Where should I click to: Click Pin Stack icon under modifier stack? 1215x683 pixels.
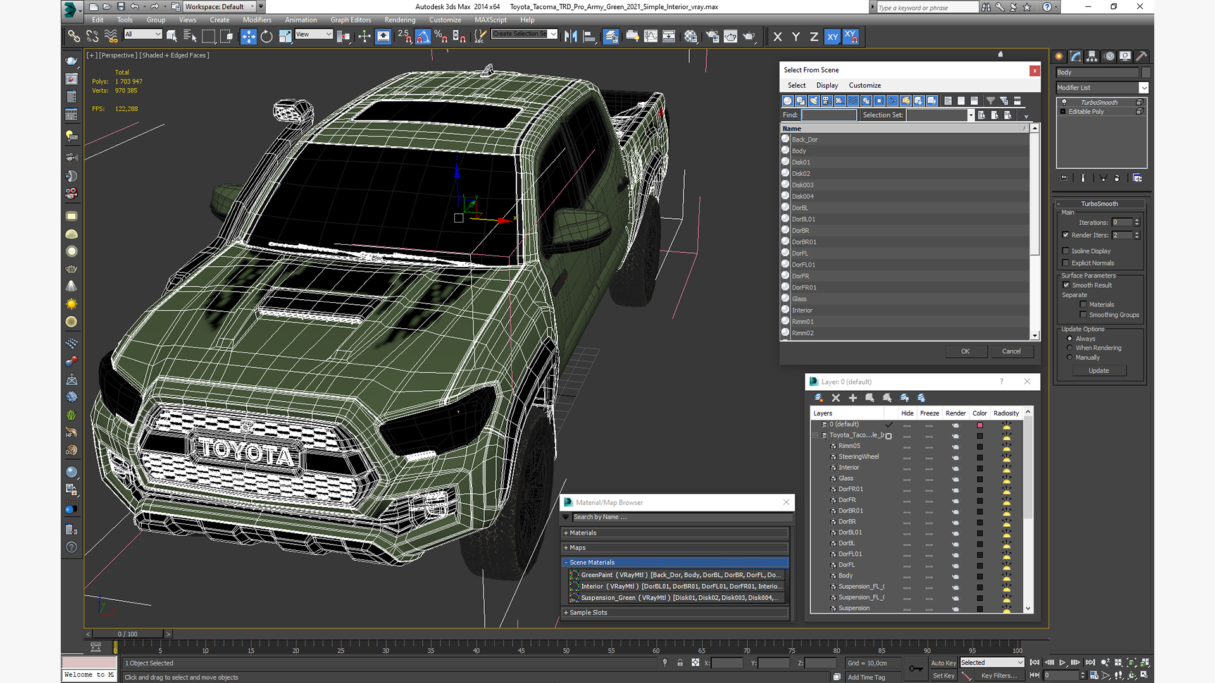1064,178
